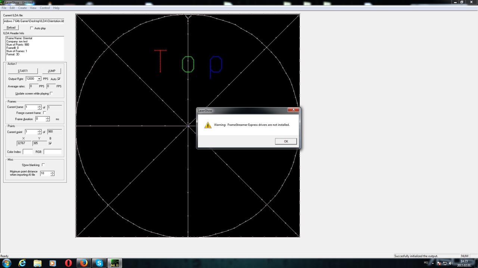Open the Action Center flag icon
The image size is (478, 268).
click(439, 263)
